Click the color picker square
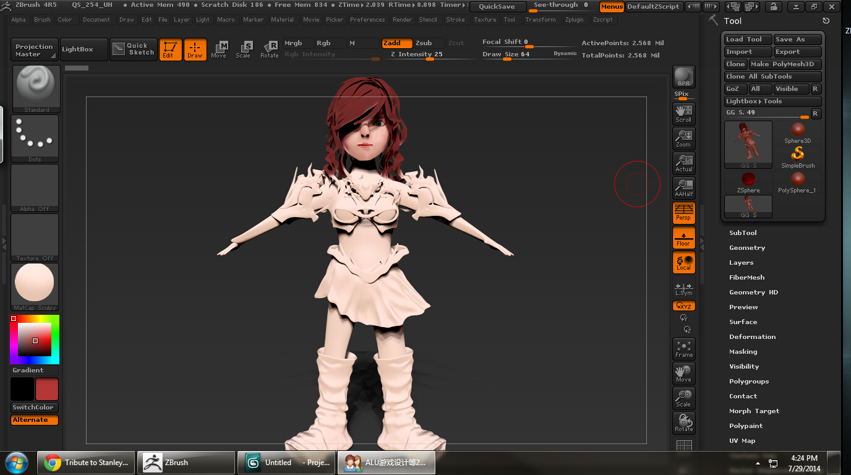851x475 pixels. pyautogui.click(x=35, y=340)
